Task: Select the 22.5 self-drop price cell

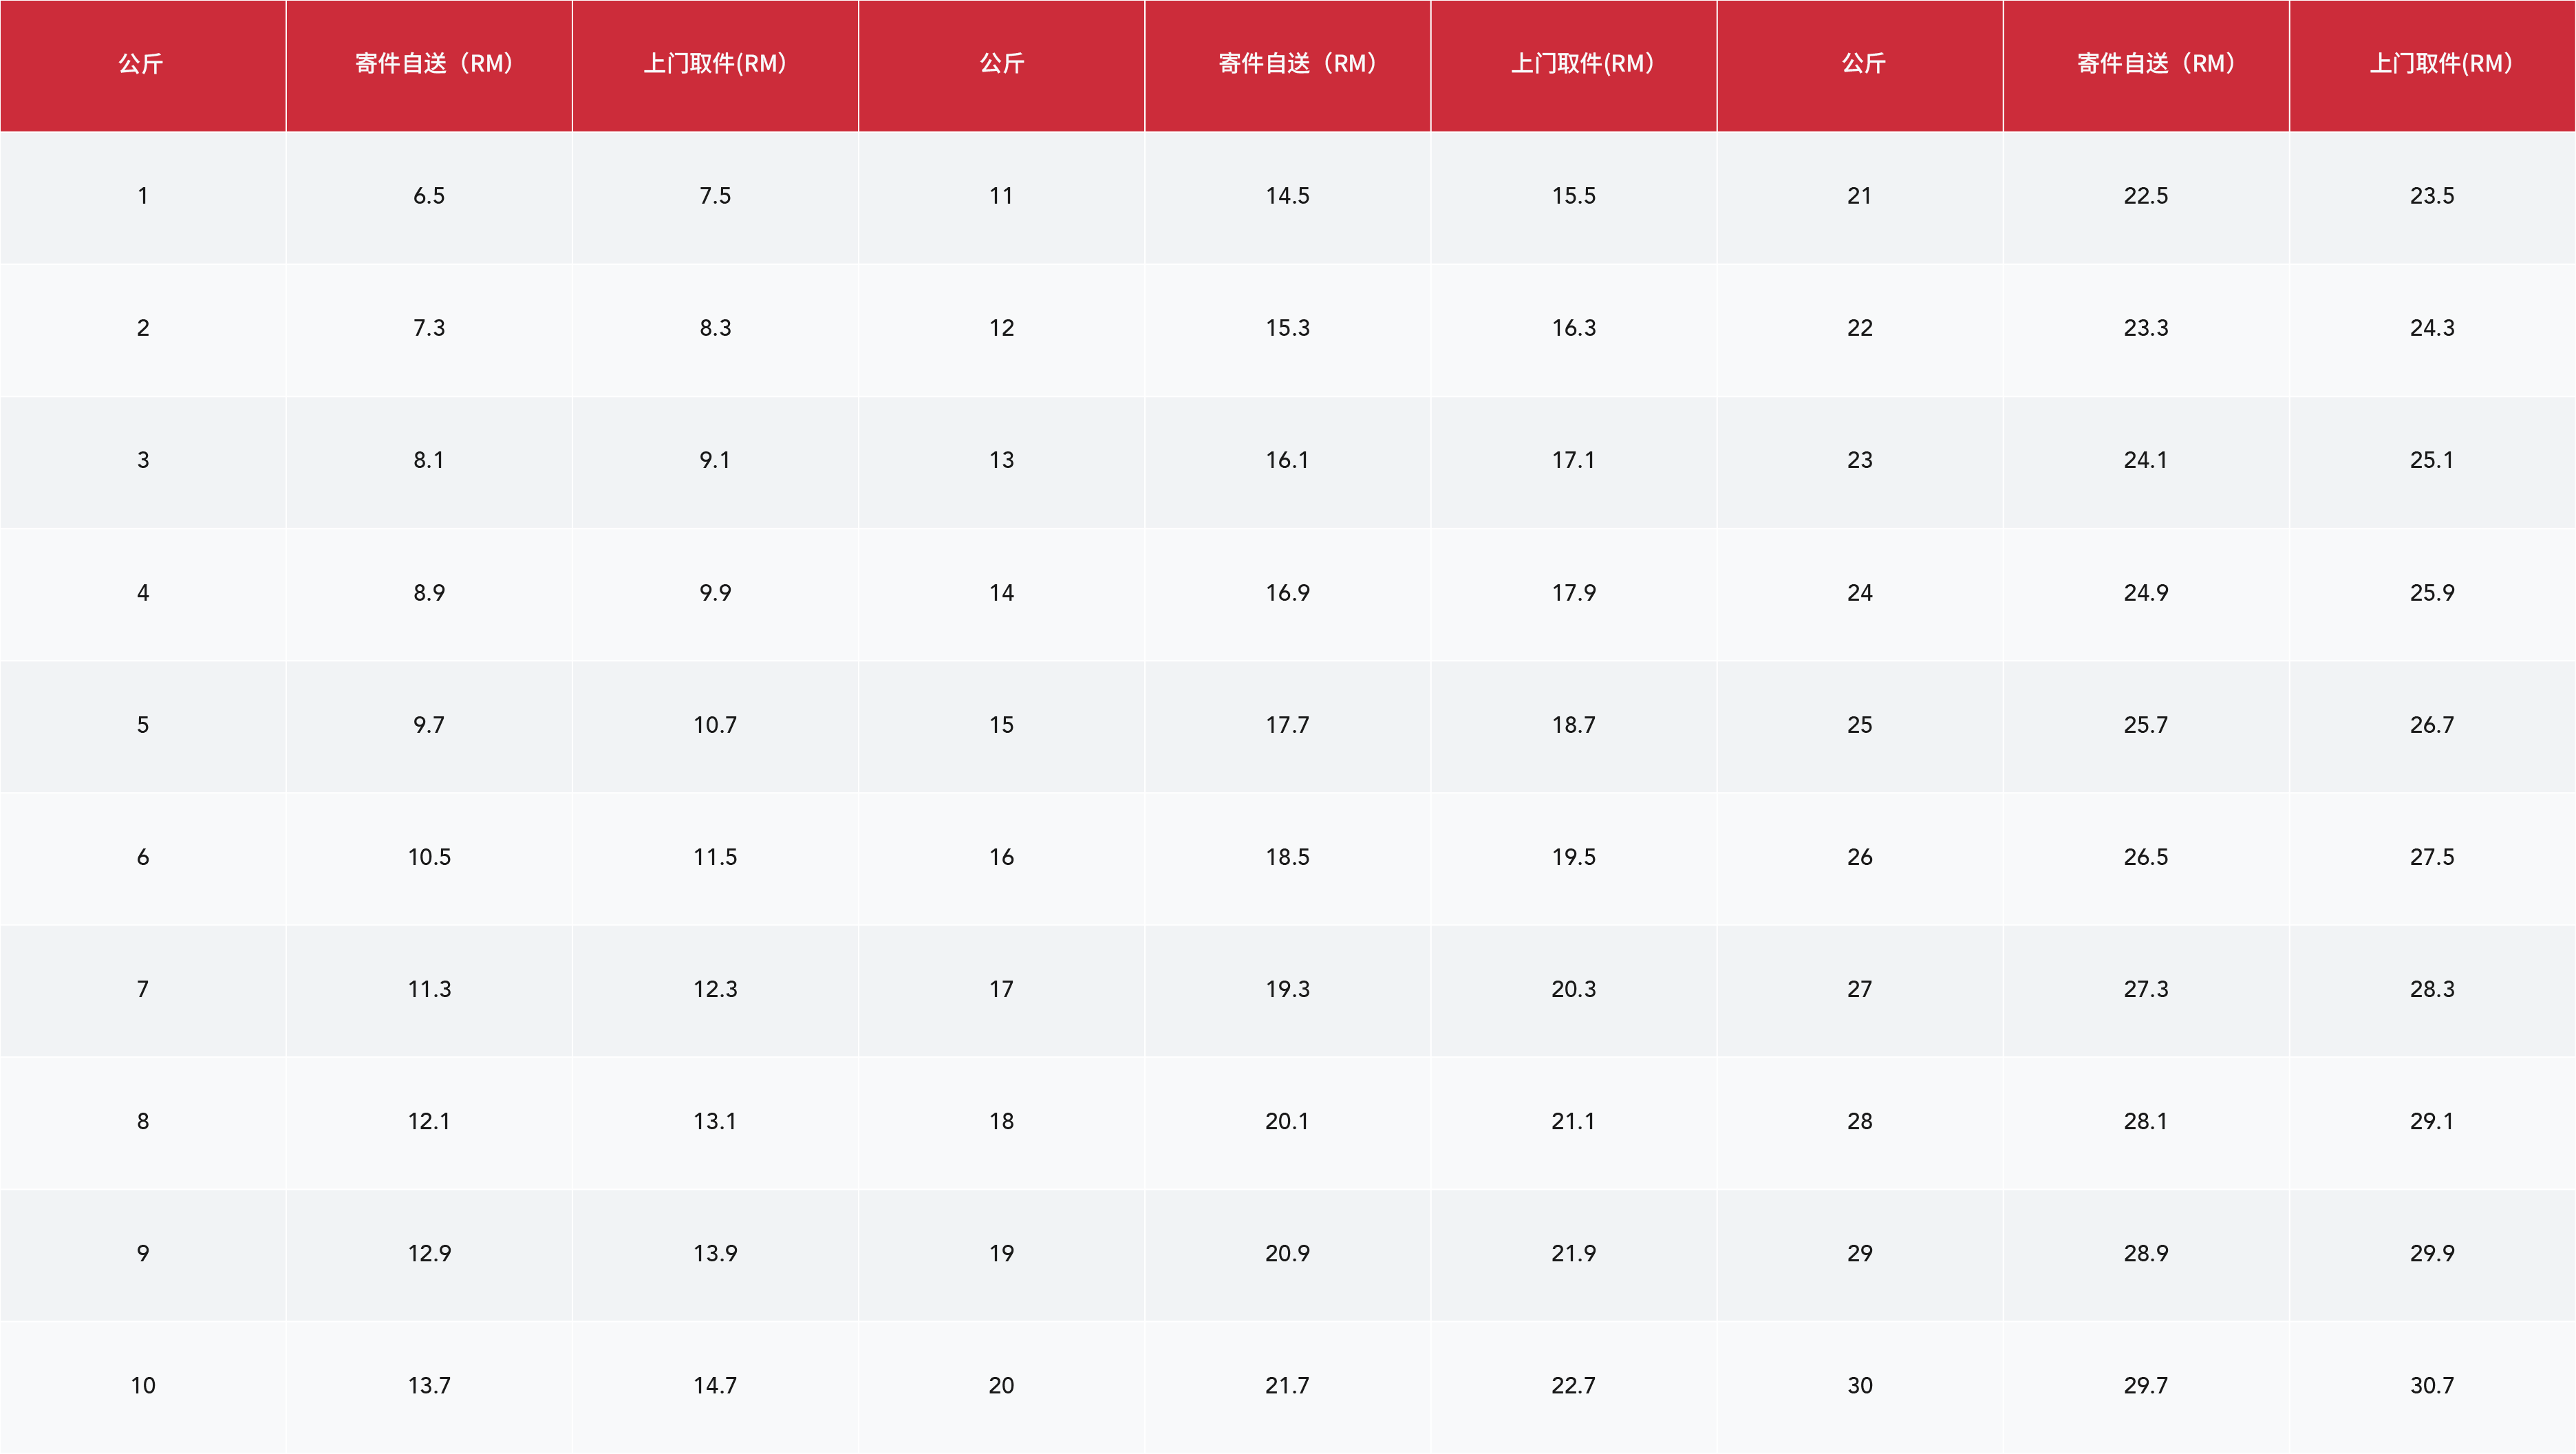Action: click(x=2145, y=196)
